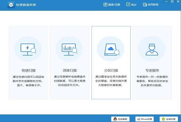Click the 登录/注册 key icon
The width and height of the screenshot is (181, 122).
(105, 5)
